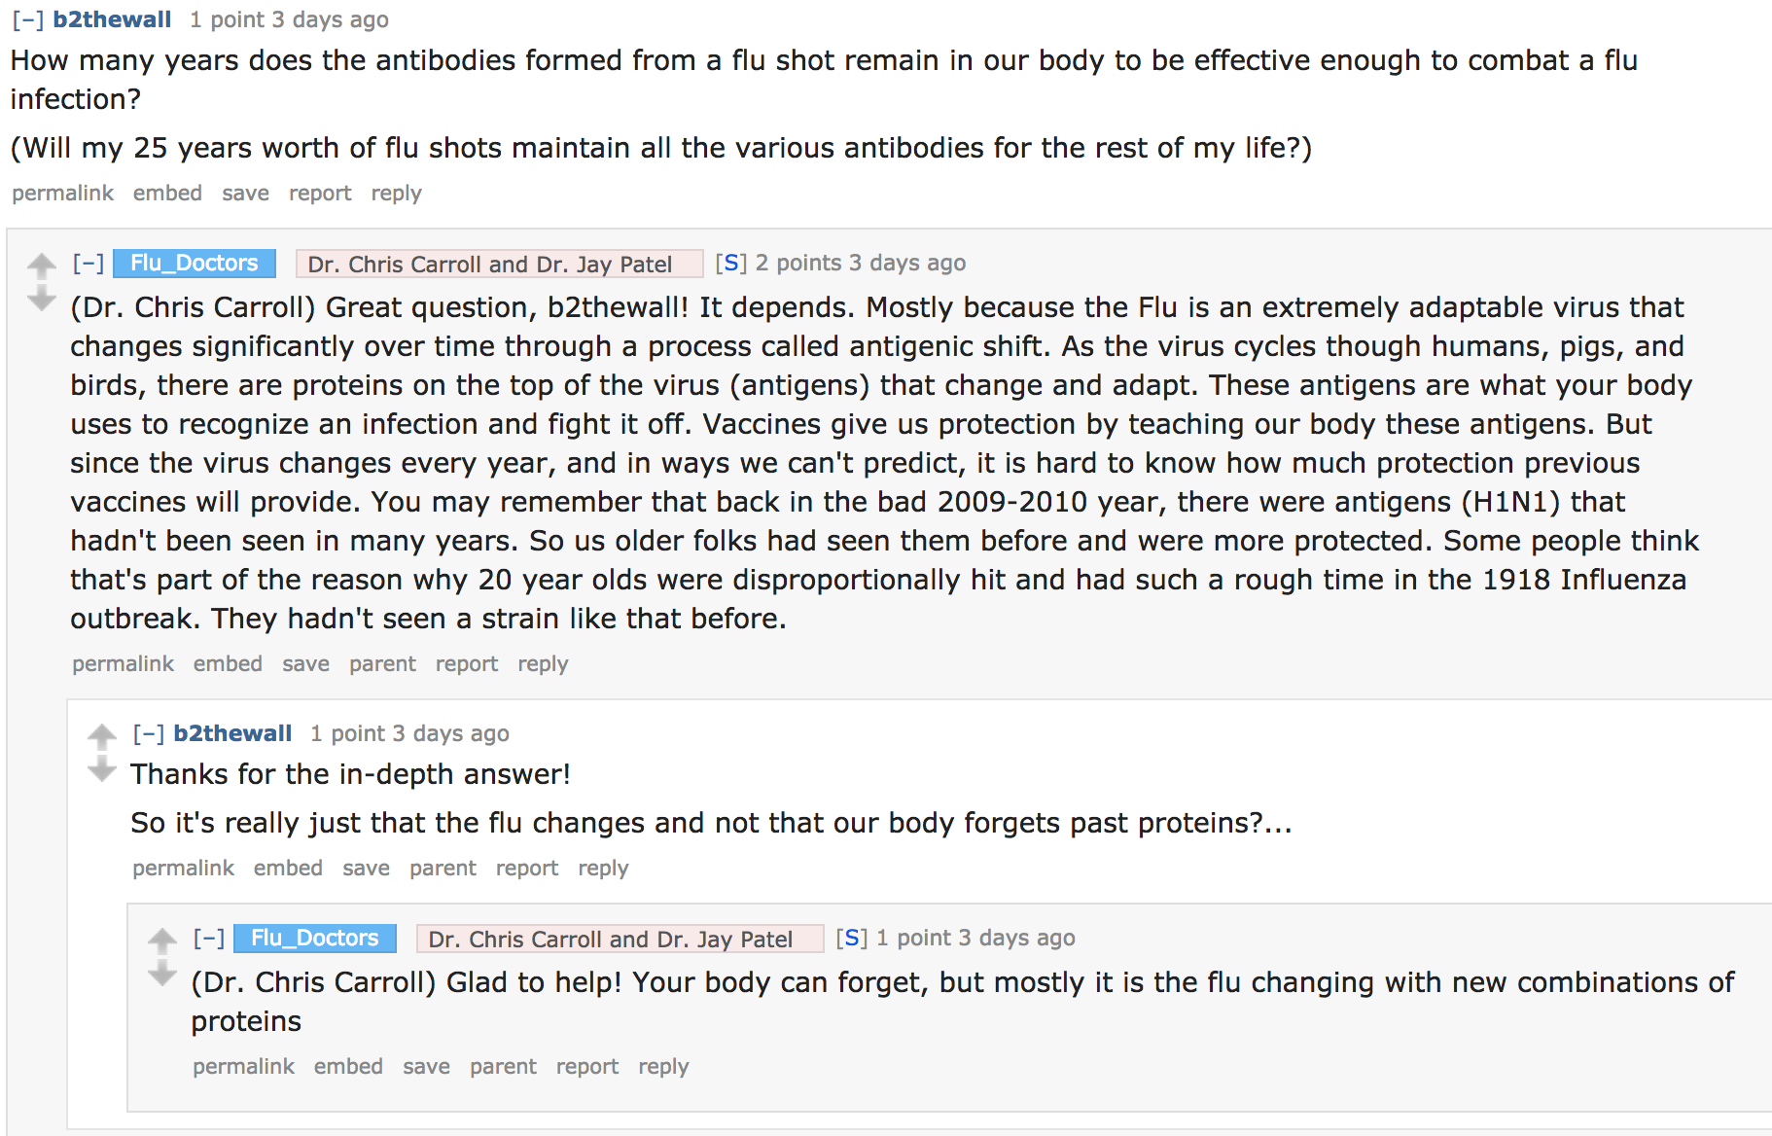Upvote Dr. Chris Carroll's antigenic shift answer
This screenshot has height=1136, width=1772.
pos(42,265)
